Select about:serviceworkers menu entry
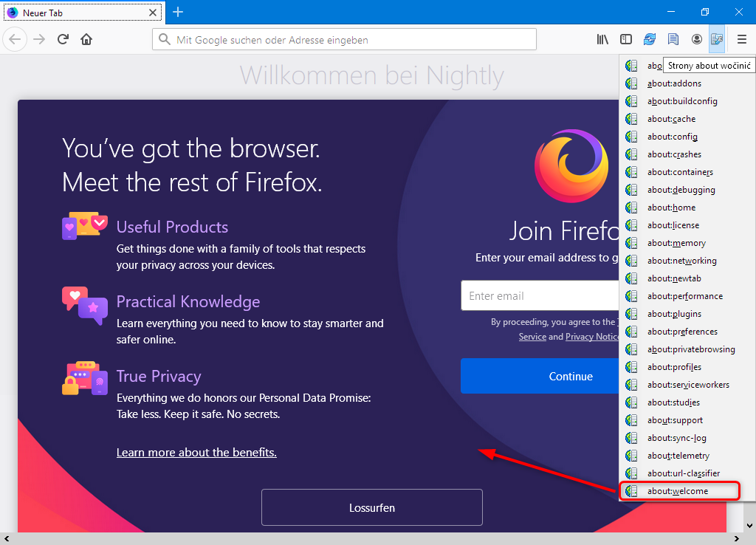The width and height of the screenshot is (756, 545). 687,385
